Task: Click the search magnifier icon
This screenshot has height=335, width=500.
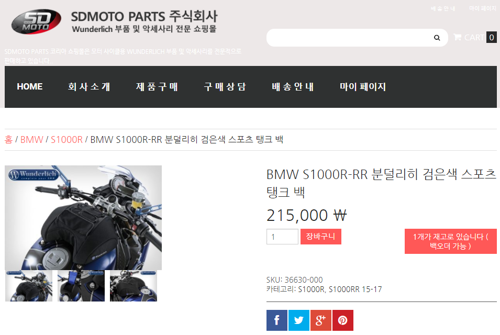Action: (437, 38)
